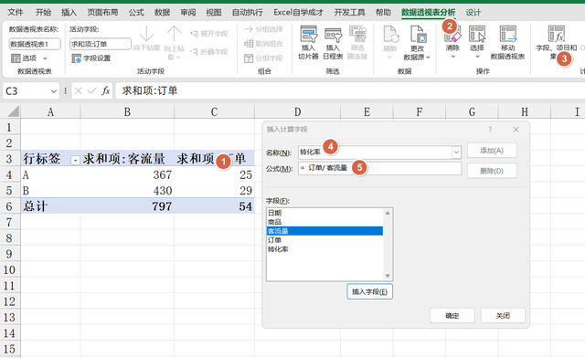Click Filter Connections (筛选器连接) icon
585x358 pixels.
pyautogui.click(x=357, y=35)
